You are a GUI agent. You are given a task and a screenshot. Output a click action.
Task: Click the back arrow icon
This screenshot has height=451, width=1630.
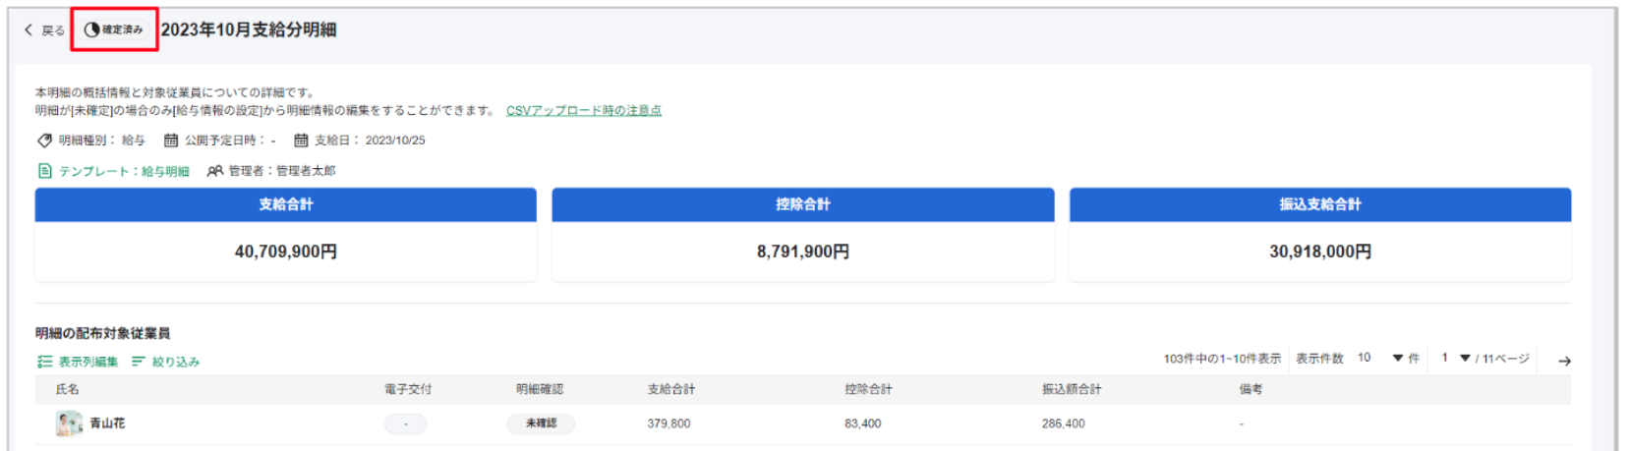29,29
